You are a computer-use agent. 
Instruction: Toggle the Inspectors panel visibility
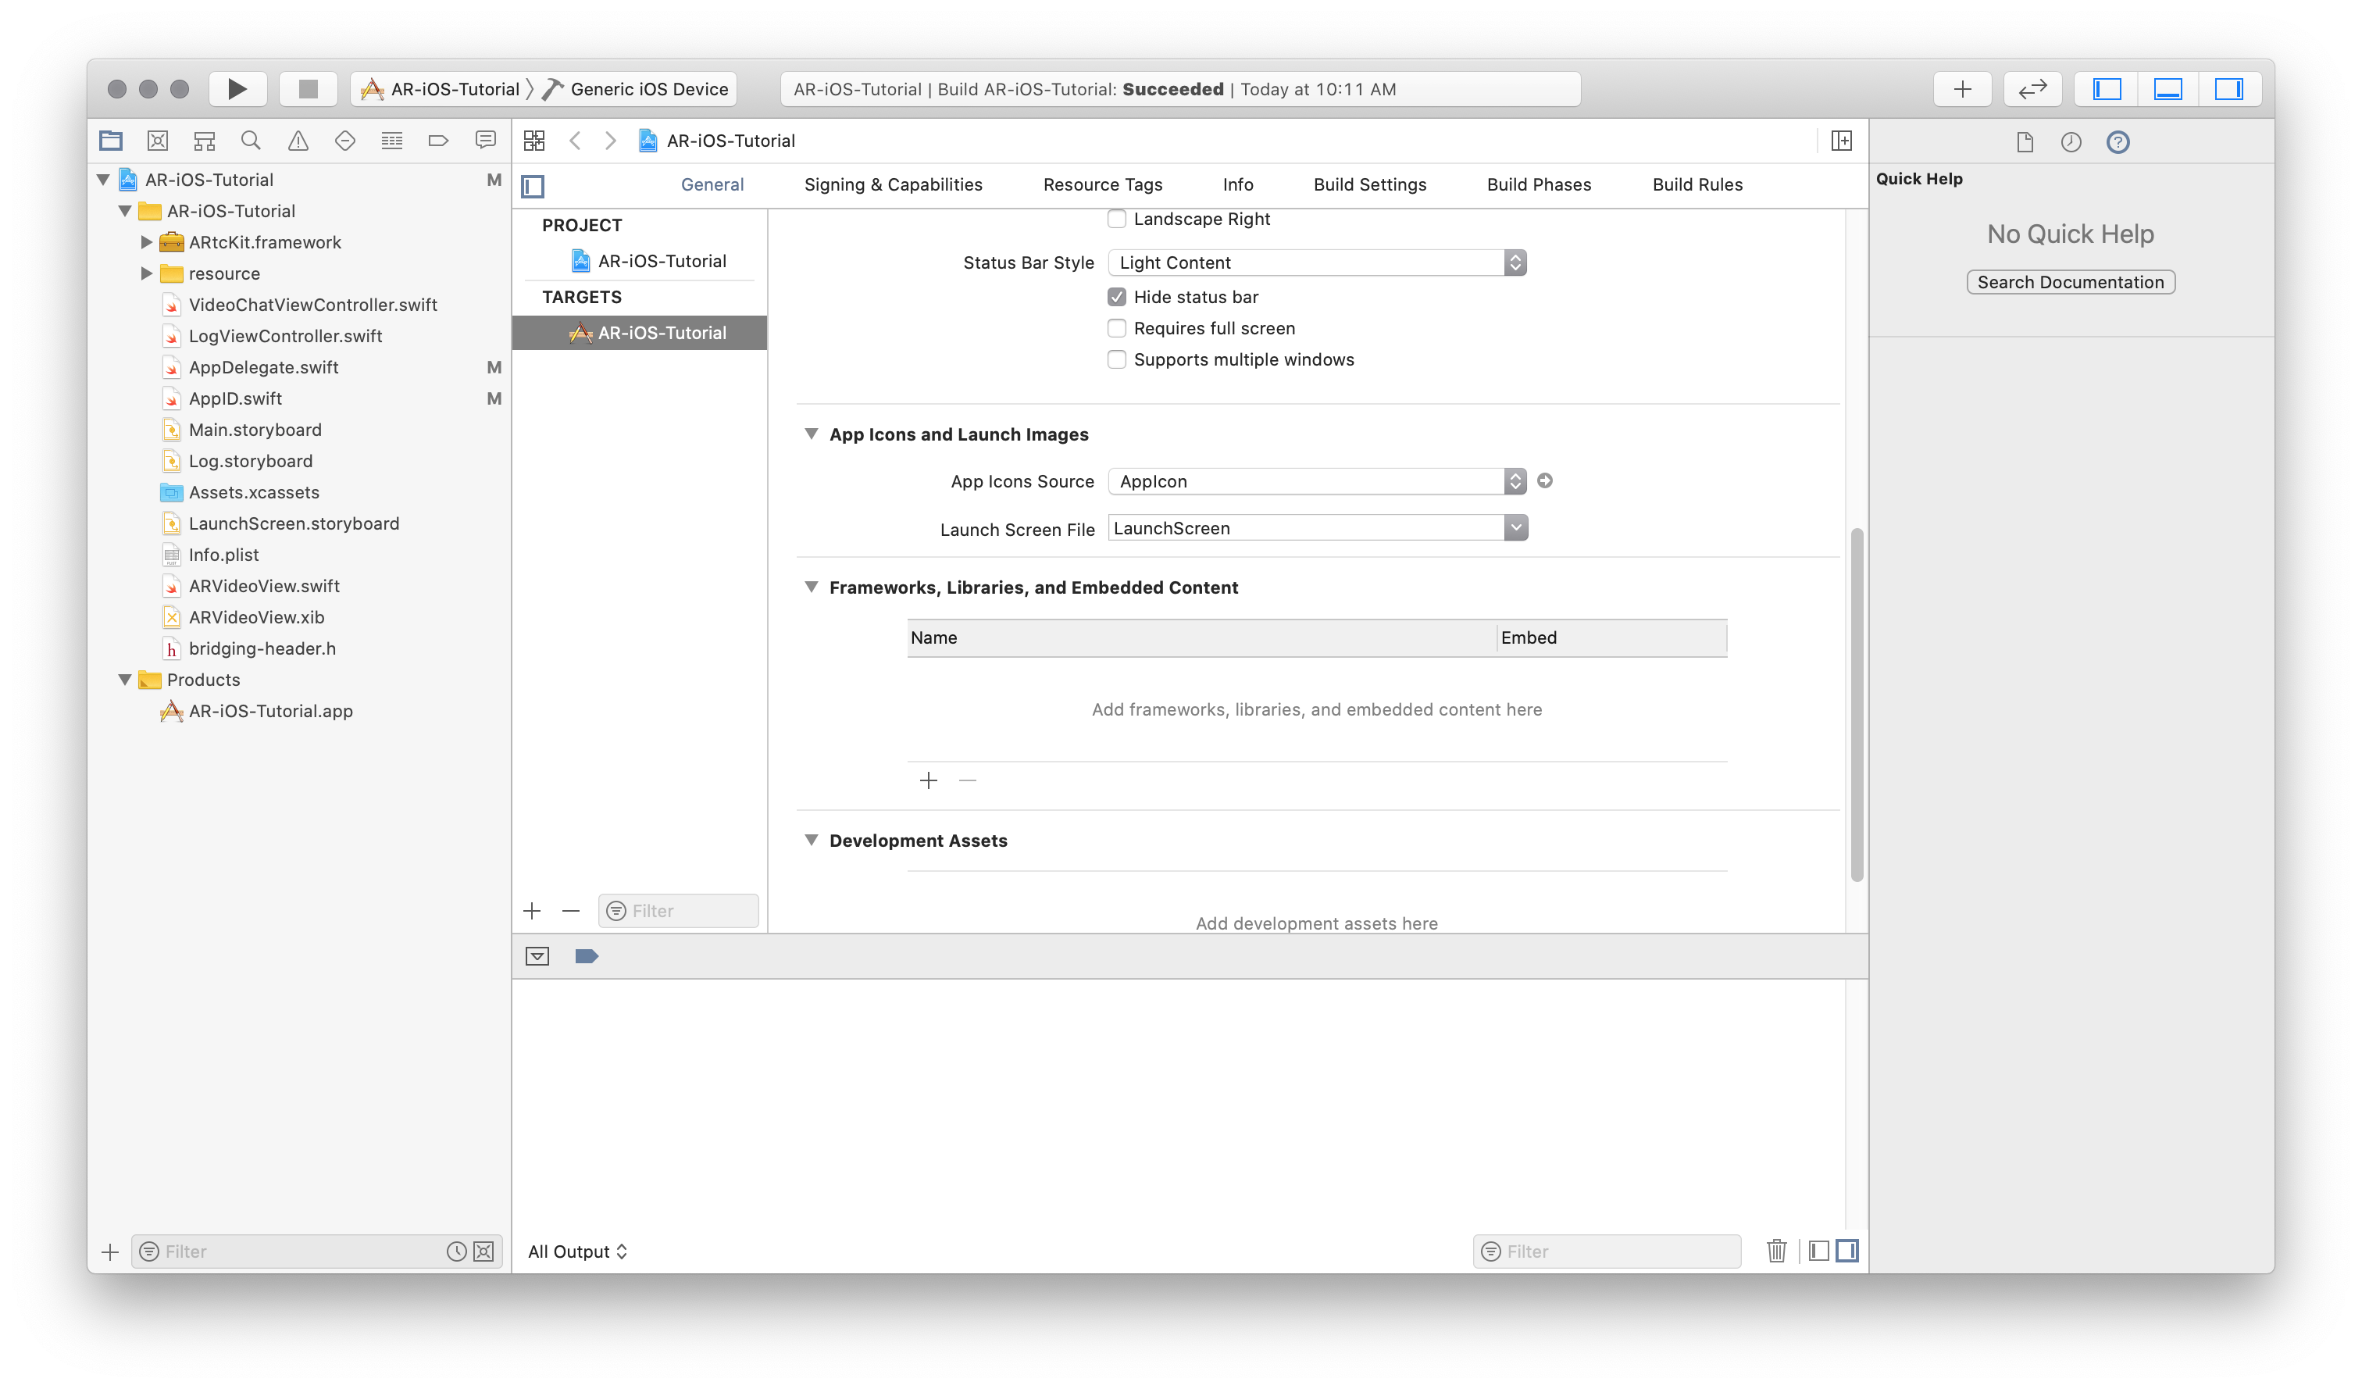tap(2229, 89)
